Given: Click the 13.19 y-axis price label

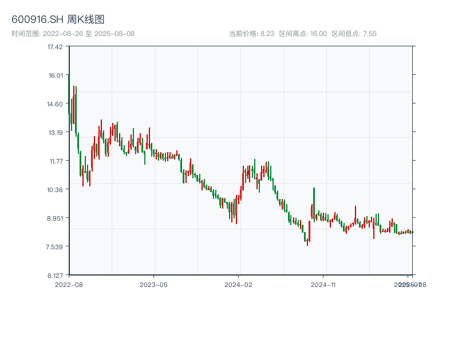Looking at the screenshot, I should point(55,132).
